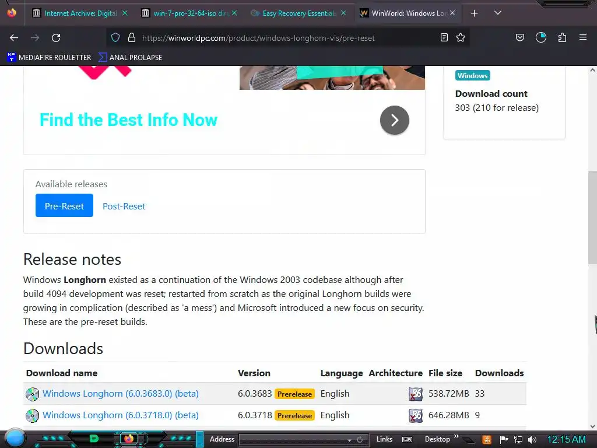Open the Pocket save icon
Image resolution: width=597 pixels, height=448 pixels.
pos(519,37)
